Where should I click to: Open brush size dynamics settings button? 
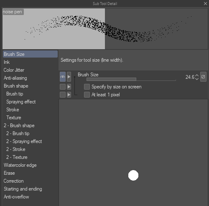click(203, 77)
